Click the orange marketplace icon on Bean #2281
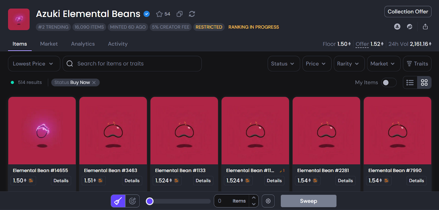This screenshot has height=210, width=439. point(315,181)
